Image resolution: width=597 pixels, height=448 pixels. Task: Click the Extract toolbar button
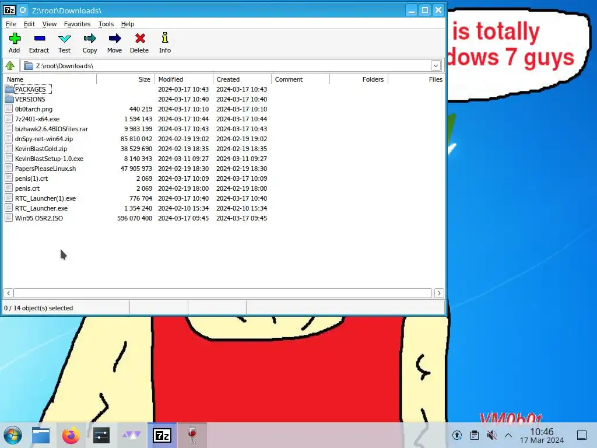click(39, 43)
